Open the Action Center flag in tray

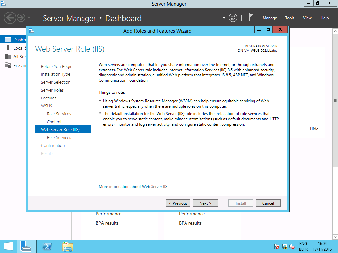[276, 246]
